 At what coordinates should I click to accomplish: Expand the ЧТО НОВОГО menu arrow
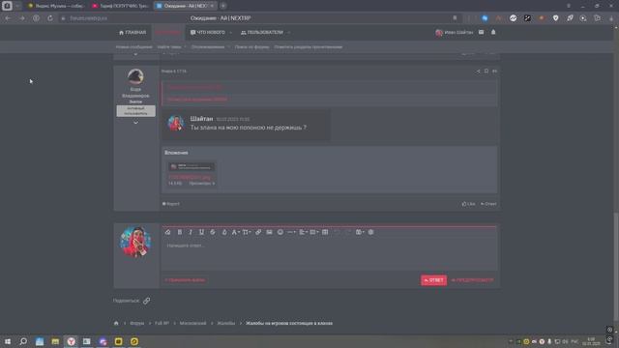coord(230,32)
